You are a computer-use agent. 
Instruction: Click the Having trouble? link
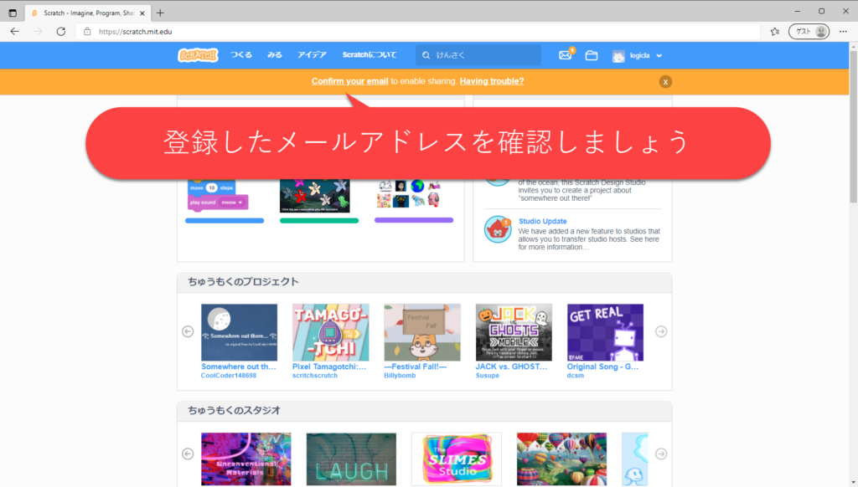point(492,81)
